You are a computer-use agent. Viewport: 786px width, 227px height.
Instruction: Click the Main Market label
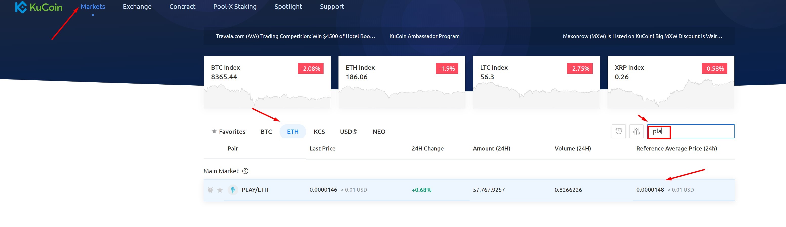coord(221,171)
